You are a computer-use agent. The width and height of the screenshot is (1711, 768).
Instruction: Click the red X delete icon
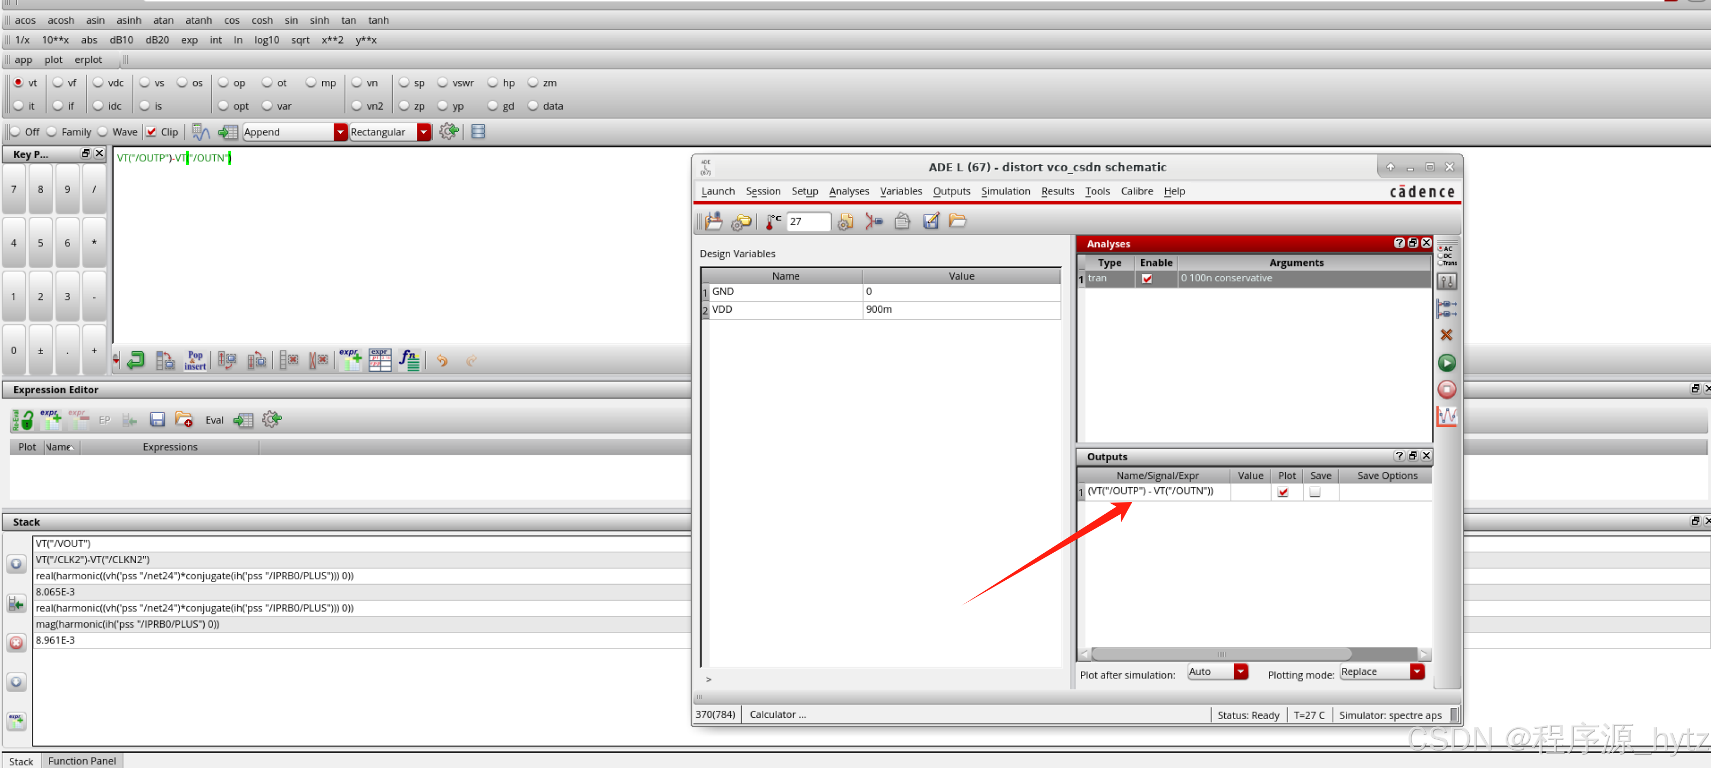click(x=1446, y=335)
